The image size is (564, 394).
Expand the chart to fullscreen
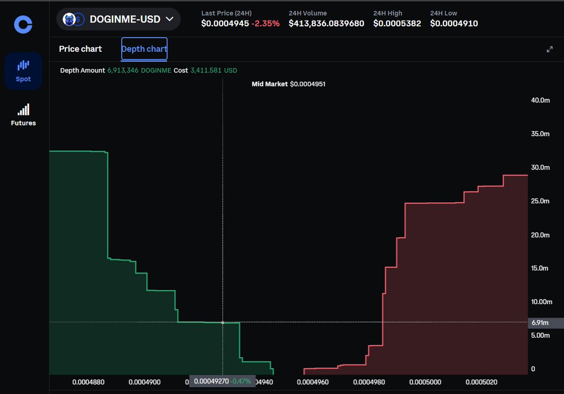tap(549, 49)
